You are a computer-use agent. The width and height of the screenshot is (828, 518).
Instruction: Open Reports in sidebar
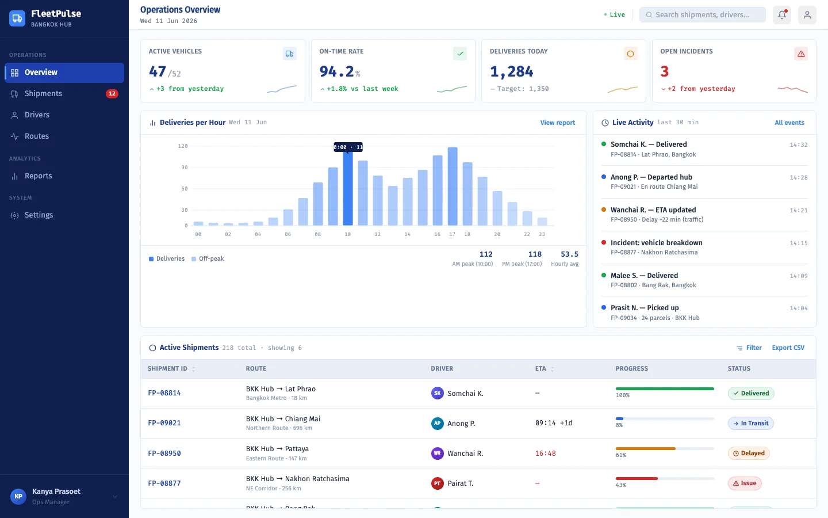(64, 176)
